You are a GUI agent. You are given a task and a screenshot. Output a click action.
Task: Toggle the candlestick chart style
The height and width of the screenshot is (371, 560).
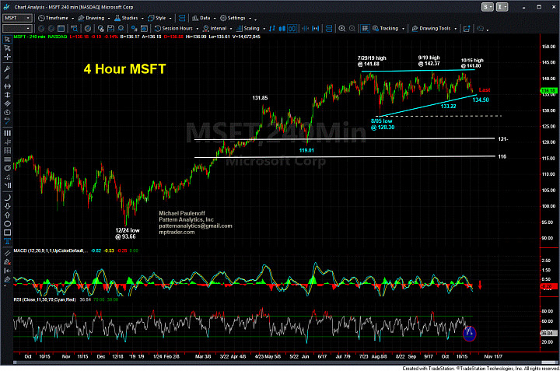(282, 29)
